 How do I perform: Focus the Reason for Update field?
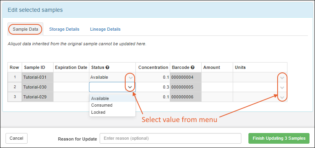170,139
